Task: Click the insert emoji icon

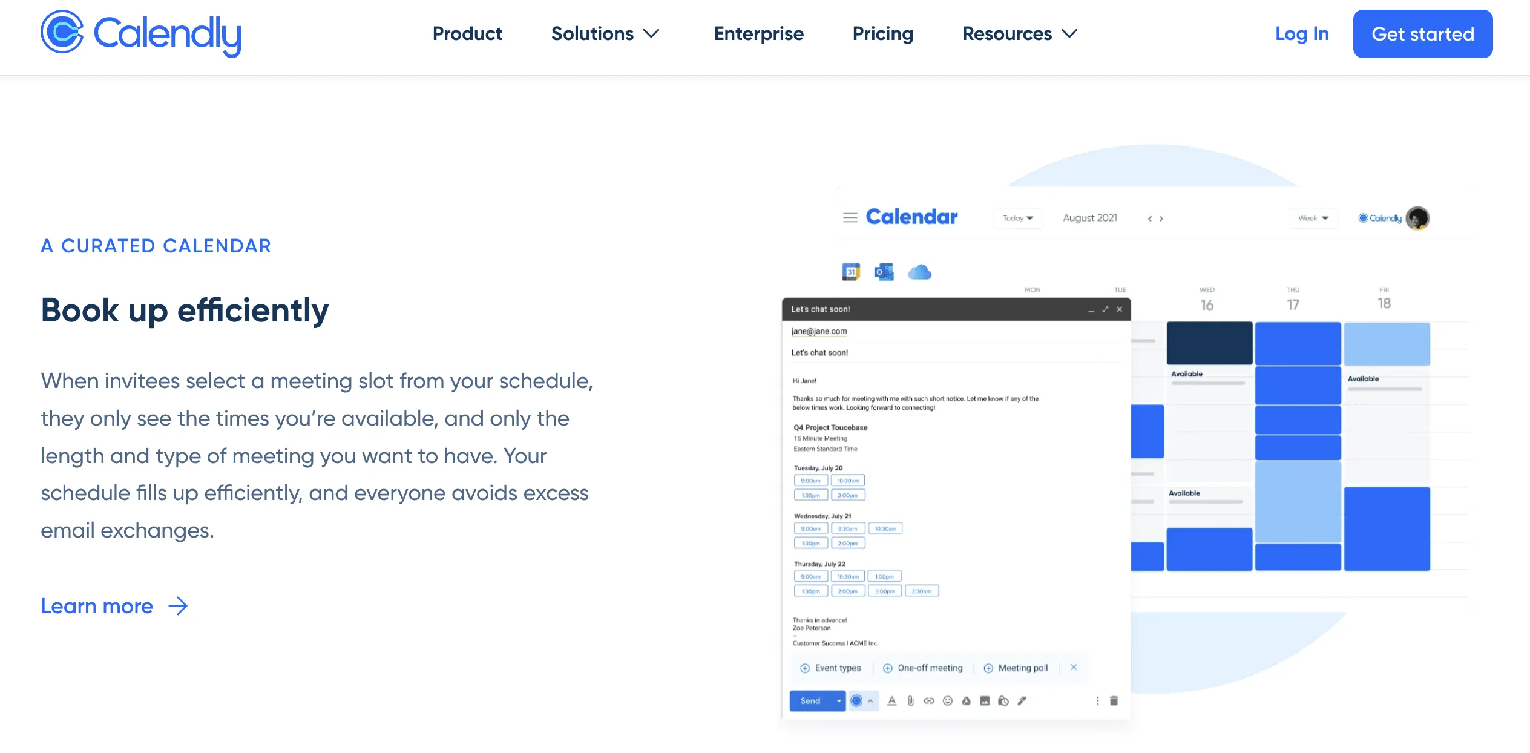Action: click(x=948, y=701)
